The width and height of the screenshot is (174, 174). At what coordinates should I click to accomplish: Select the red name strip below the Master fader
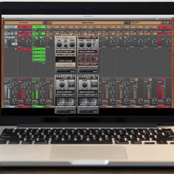164,107
